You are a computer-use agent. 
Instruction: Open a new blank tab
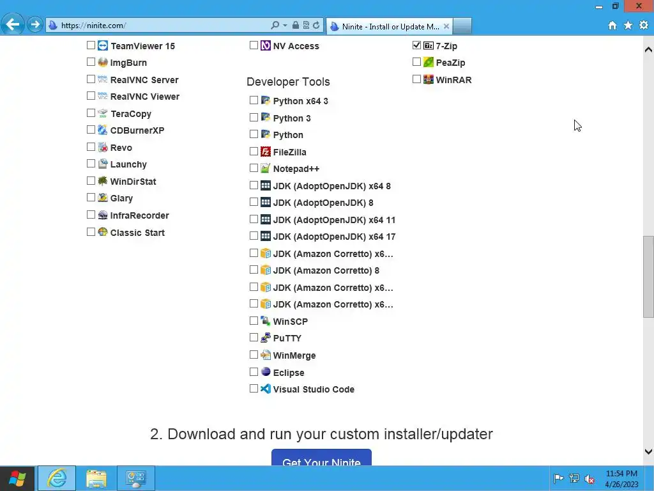coord(462,26)
